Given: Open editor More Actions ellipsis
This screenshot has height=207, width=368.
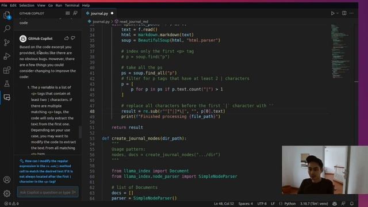Looking at the screenshot, I should (351, 13).
